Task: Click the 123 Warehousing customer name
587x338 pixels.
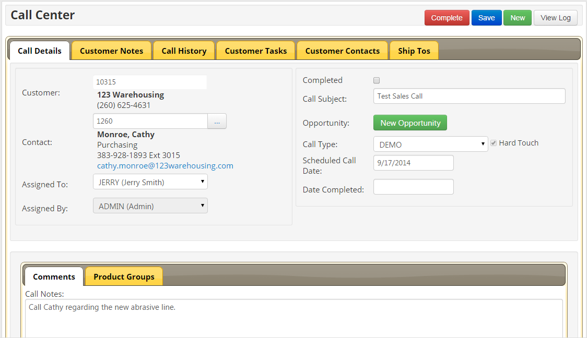Action: pos(131,95)
